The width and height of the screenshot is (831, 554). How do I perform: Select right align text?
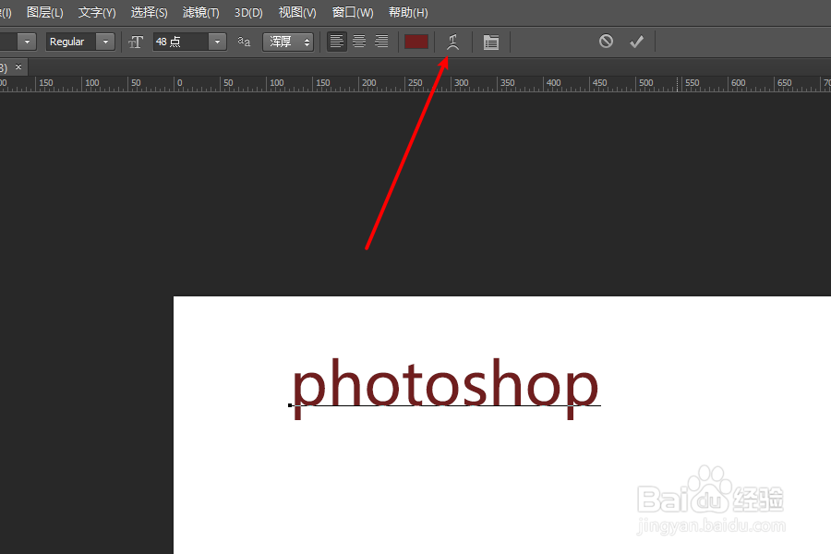click(381, 42)
